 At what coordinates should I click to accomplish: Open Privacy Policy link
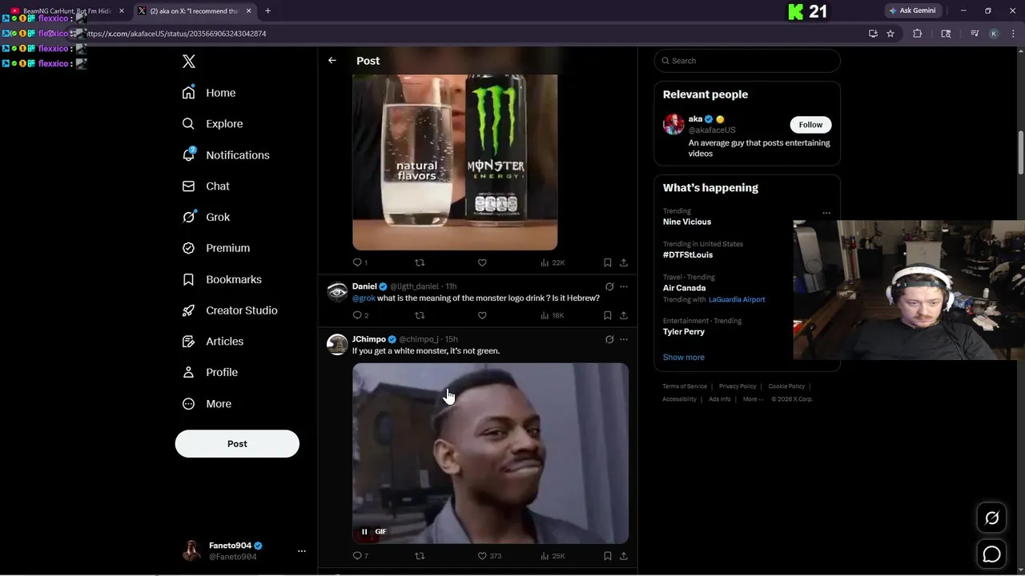pyautogui.click(x=738, y=386)
